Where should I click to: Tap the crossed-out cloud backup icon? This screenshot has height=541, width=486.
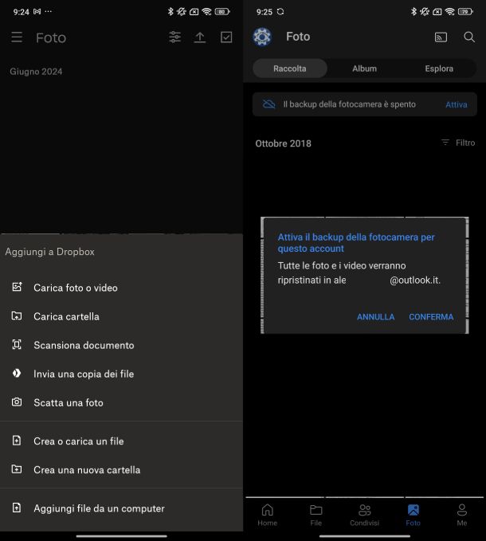269,104
